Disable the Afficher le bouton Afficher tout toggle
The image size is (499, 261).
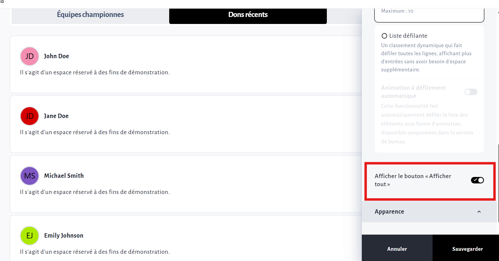(x=477, y=180)
